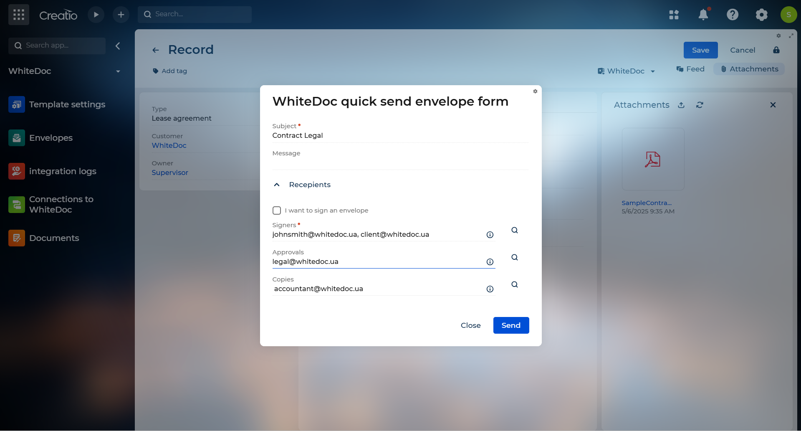This screenshot has width=801, height=431.
Task: Check 'I want to sign an envelope'
Action: pos(277,210)
